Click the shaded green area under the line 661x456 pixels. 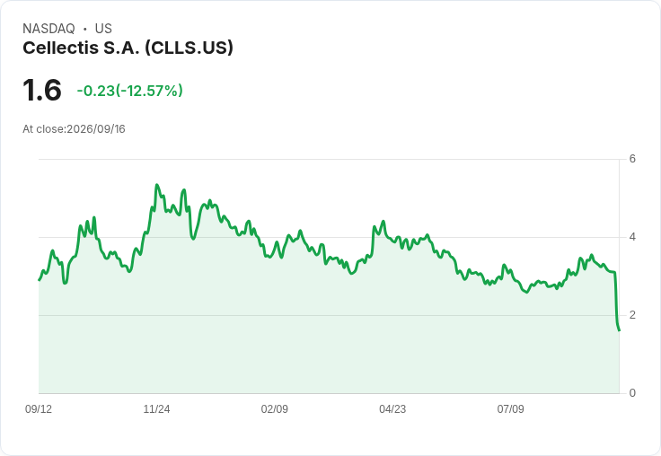pyautogui.click(x=329, y=338)
